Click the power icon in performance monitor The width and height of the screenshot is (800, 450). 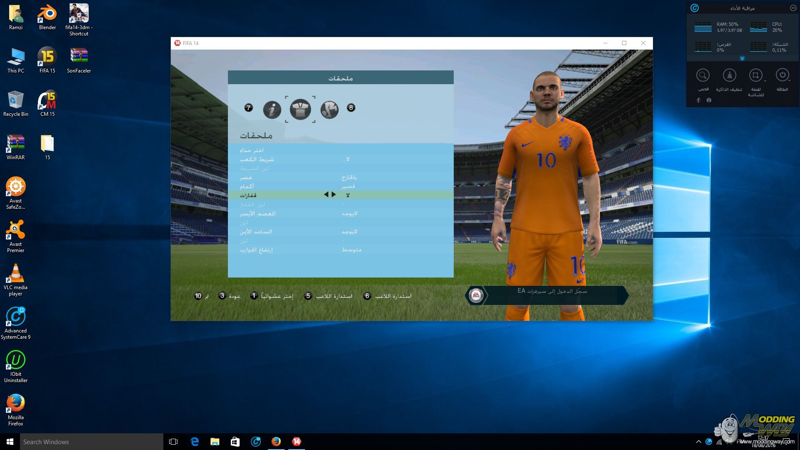782,75
